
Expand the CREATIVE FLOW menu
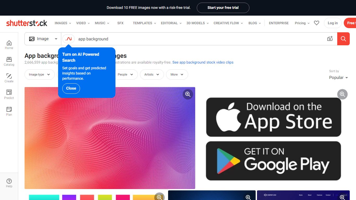click(x=228, y=23)
